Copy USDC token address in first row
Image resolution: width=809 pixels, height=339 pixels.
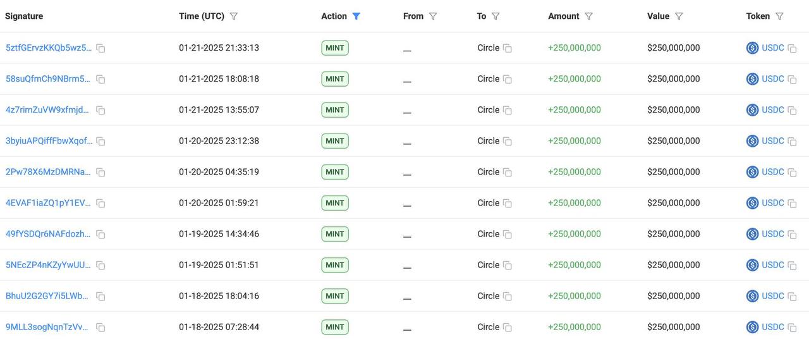[x=792, y=48]
